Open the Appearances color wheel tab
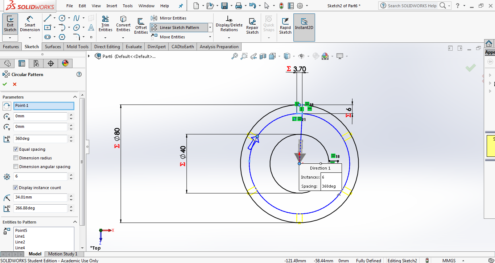Image resolution: width=495 pixels, height=263 pixels. (x=65, y=63)
